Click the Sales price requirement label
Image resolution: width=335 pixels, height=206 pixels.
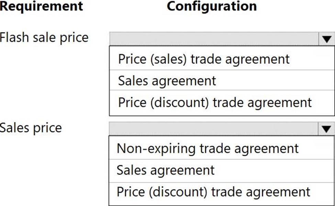pyautogui.click(x=31, y=128)
